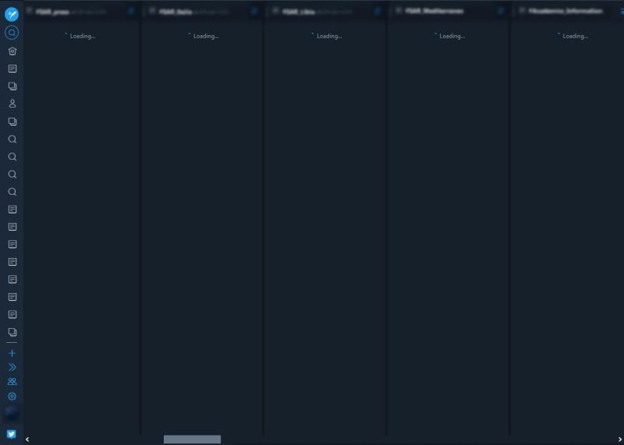Viewport: 624px width, 445px height.
Task: Open column options for the Mediterraneo column
Action: tap(501, 11)
